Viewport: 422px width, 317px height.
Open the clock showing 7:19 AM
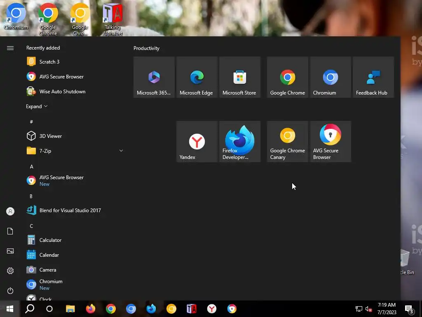click(387, 309)
